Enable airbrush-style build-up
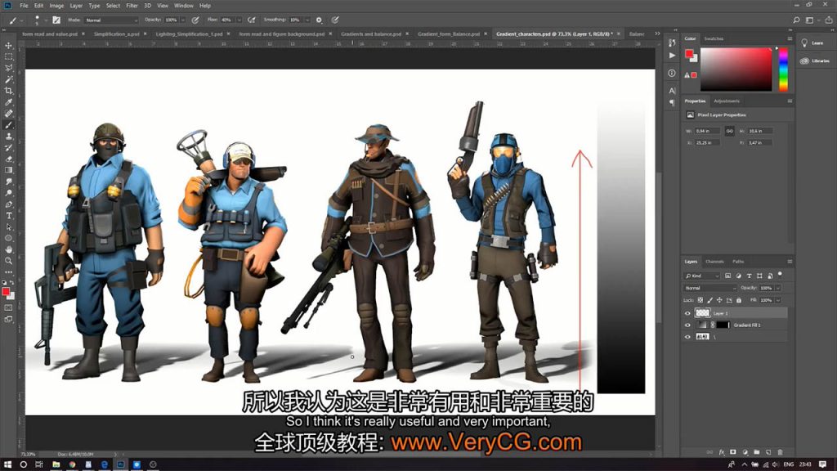The height and width of the screenshot is (471, 837). [252, 20]
